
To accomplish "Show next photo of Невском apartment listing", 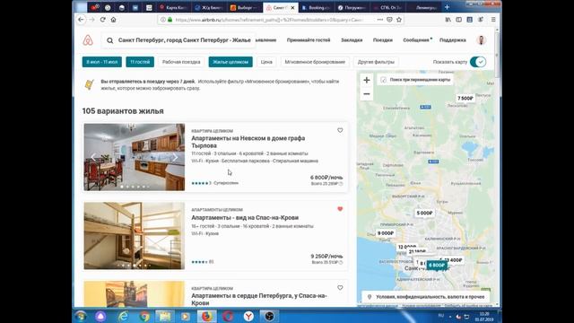I will (175, 158).
